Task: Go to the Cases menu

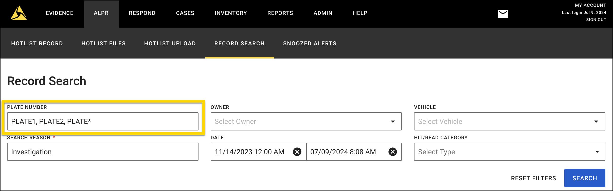Action: tap(185, 13)
